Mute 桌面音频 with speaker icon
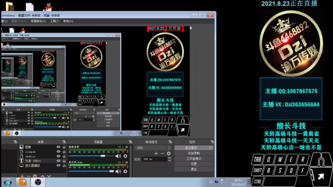This screenshot has width=333, height=187. [118, 156]
